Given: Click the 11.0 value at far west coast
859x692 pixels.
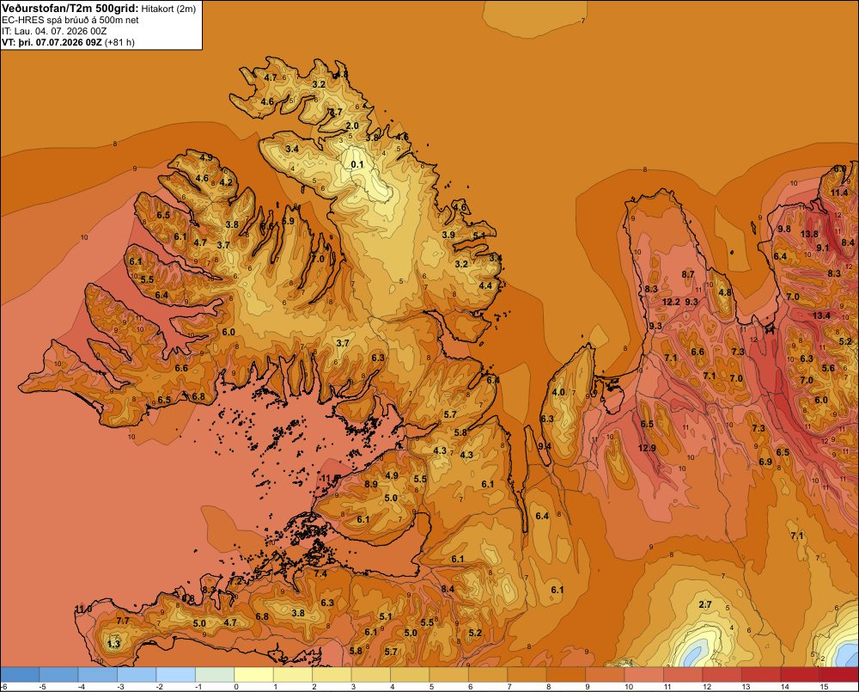Looking at the screenshot, I should [x=83, y=609].
